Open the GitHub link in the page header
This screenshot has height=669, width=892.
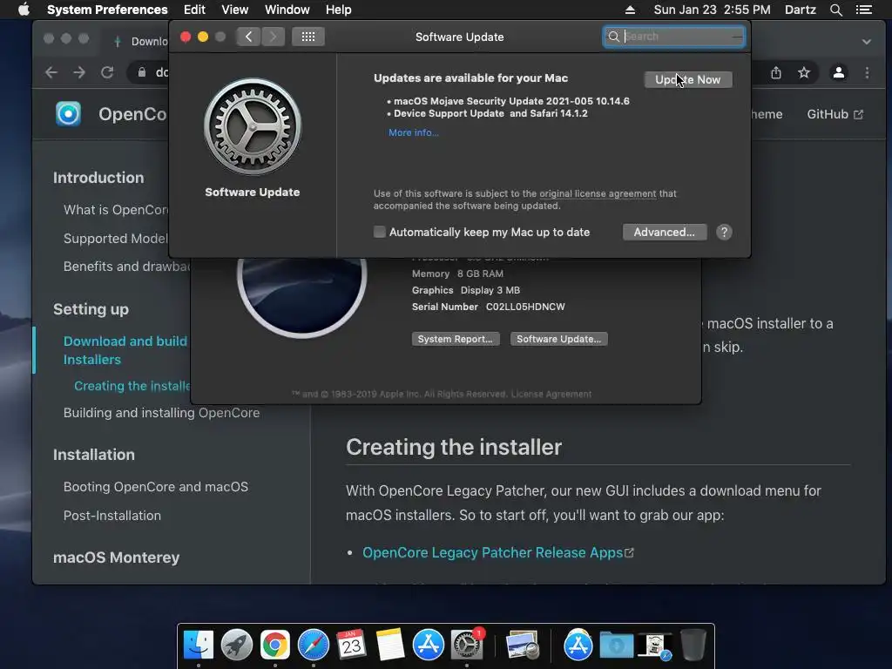click(x=835, y=114)
